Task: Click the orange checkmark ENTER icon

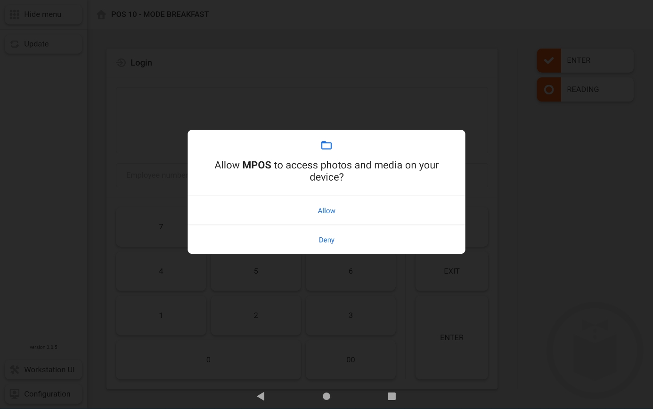Action: click(549, 60)
